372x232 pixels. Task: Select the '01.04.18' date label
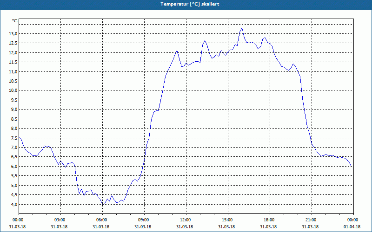tap(352, 227)
